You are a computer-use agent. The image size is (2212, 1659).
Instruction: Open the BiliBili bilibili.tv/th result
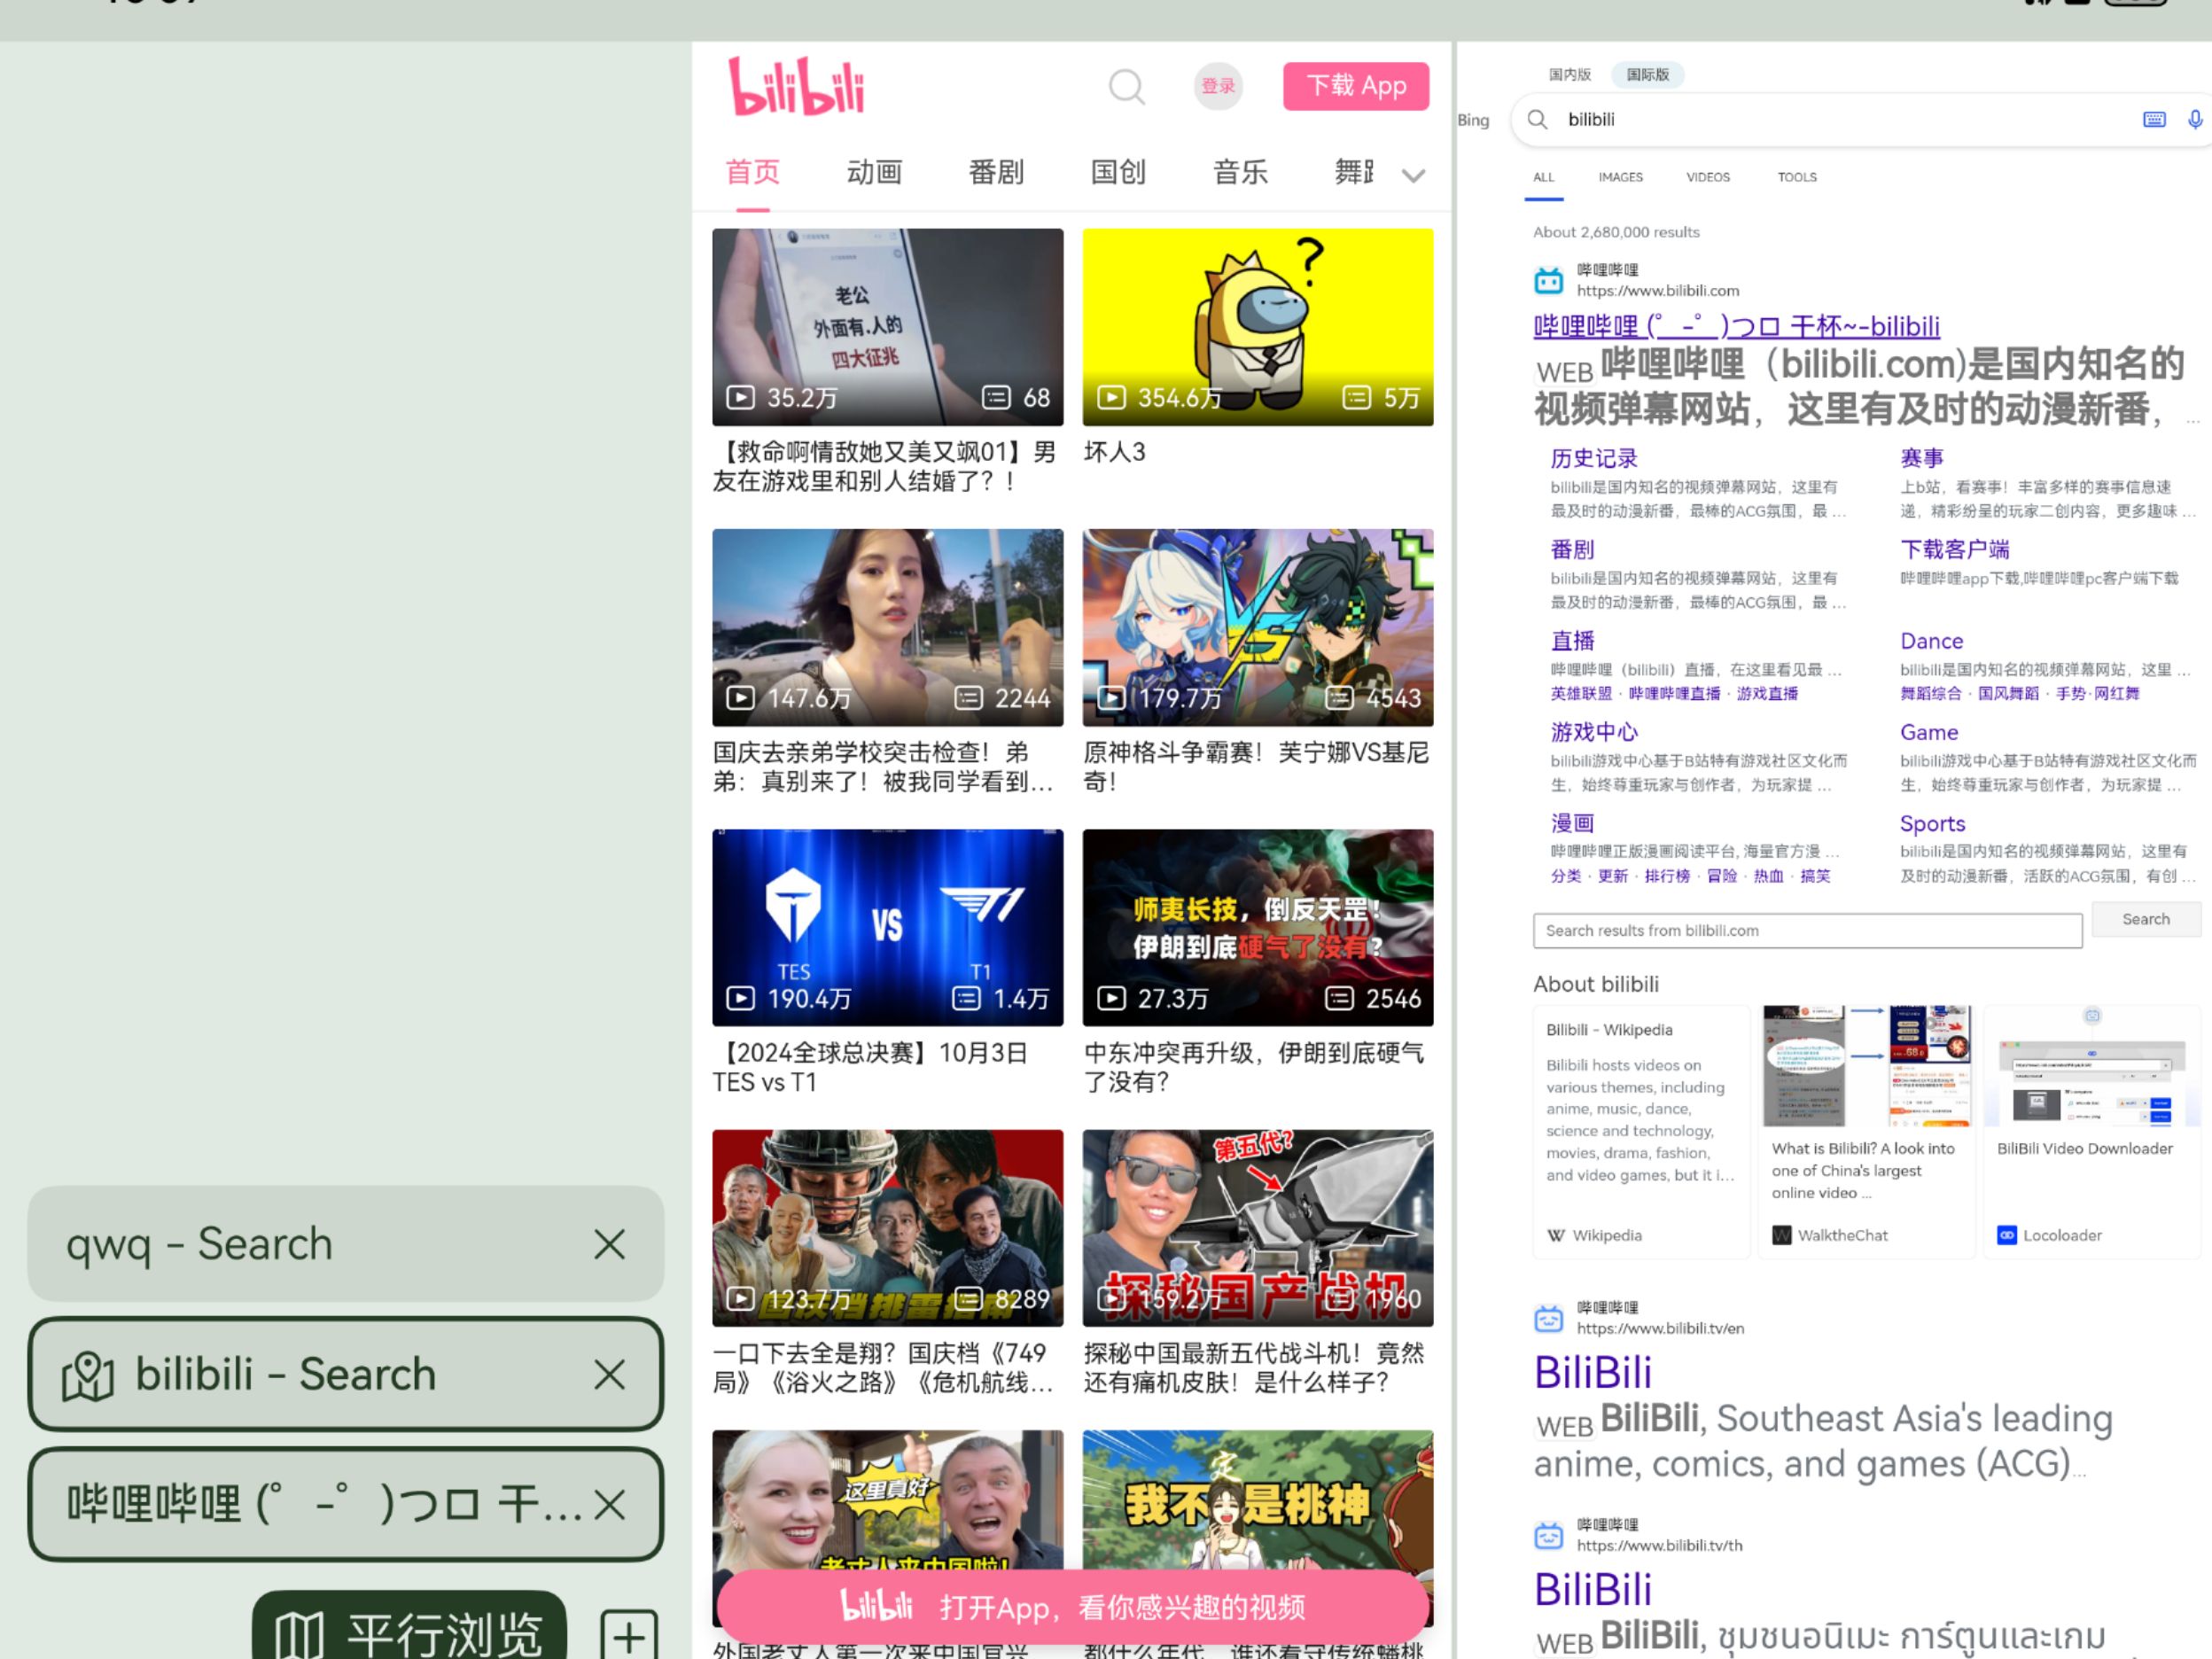pyautogui.click(x=1592, y=1589)
